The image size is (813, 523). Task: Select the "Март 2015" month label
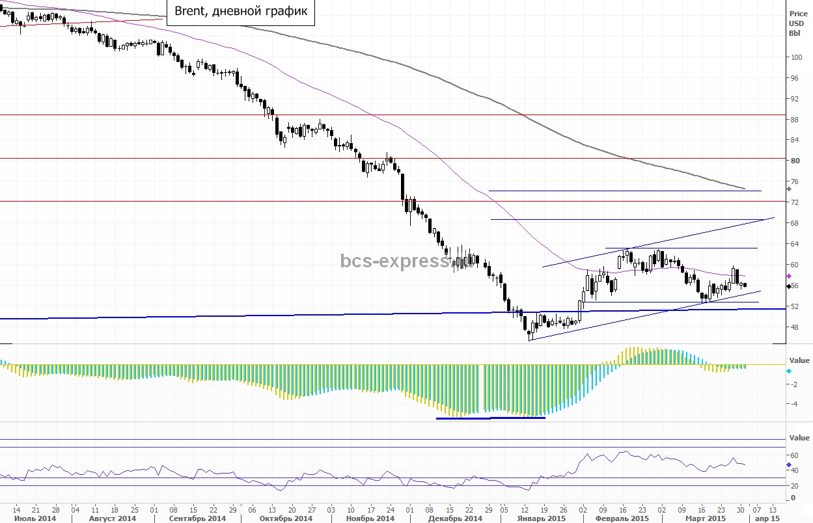coord(706,518)
